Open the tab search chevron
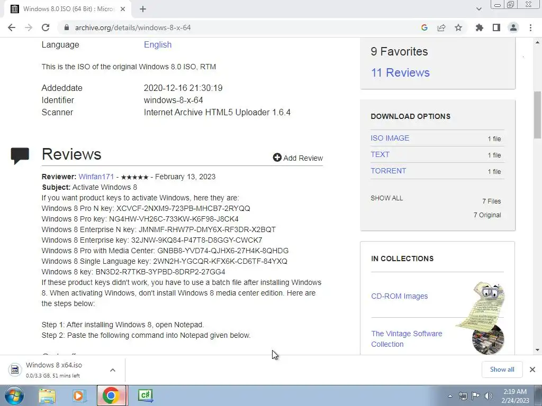This screenshot has width=542, height=406. point(478,9)
